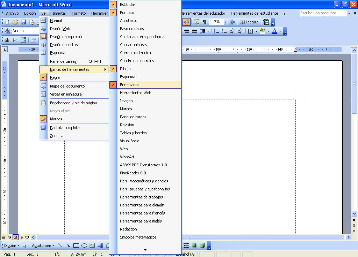
Task: Open the Autoformas dropdown menu
Action: click(43, 245)
